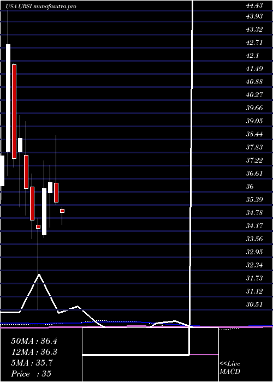Click the 31.12 price axis label
The height and width of the screenshot is (382, 273).
[254, 291]
